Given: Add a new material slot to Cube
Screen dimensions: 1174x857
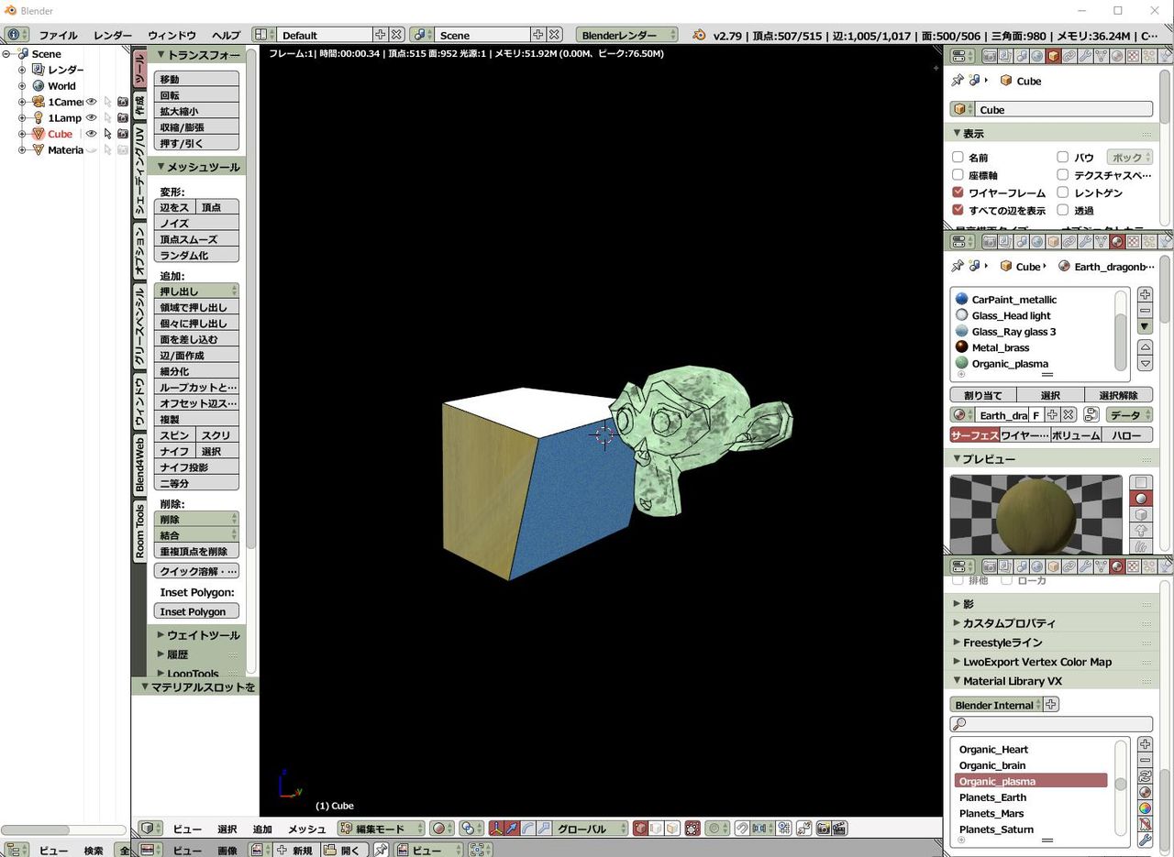Looking at the screenshot, I should (1145, 295).
